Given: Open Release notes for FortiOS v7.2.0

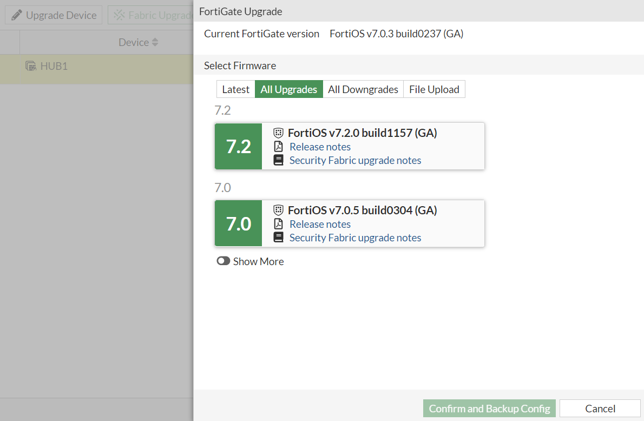Looking at the screenshot, I should (x=320, y=146).
